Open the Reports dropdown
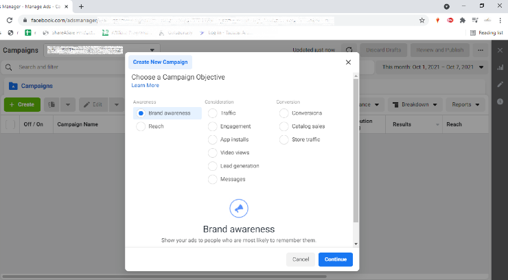The height and width of the screenshot is (280, 508). pyautogui.click(x=465, y=104)
